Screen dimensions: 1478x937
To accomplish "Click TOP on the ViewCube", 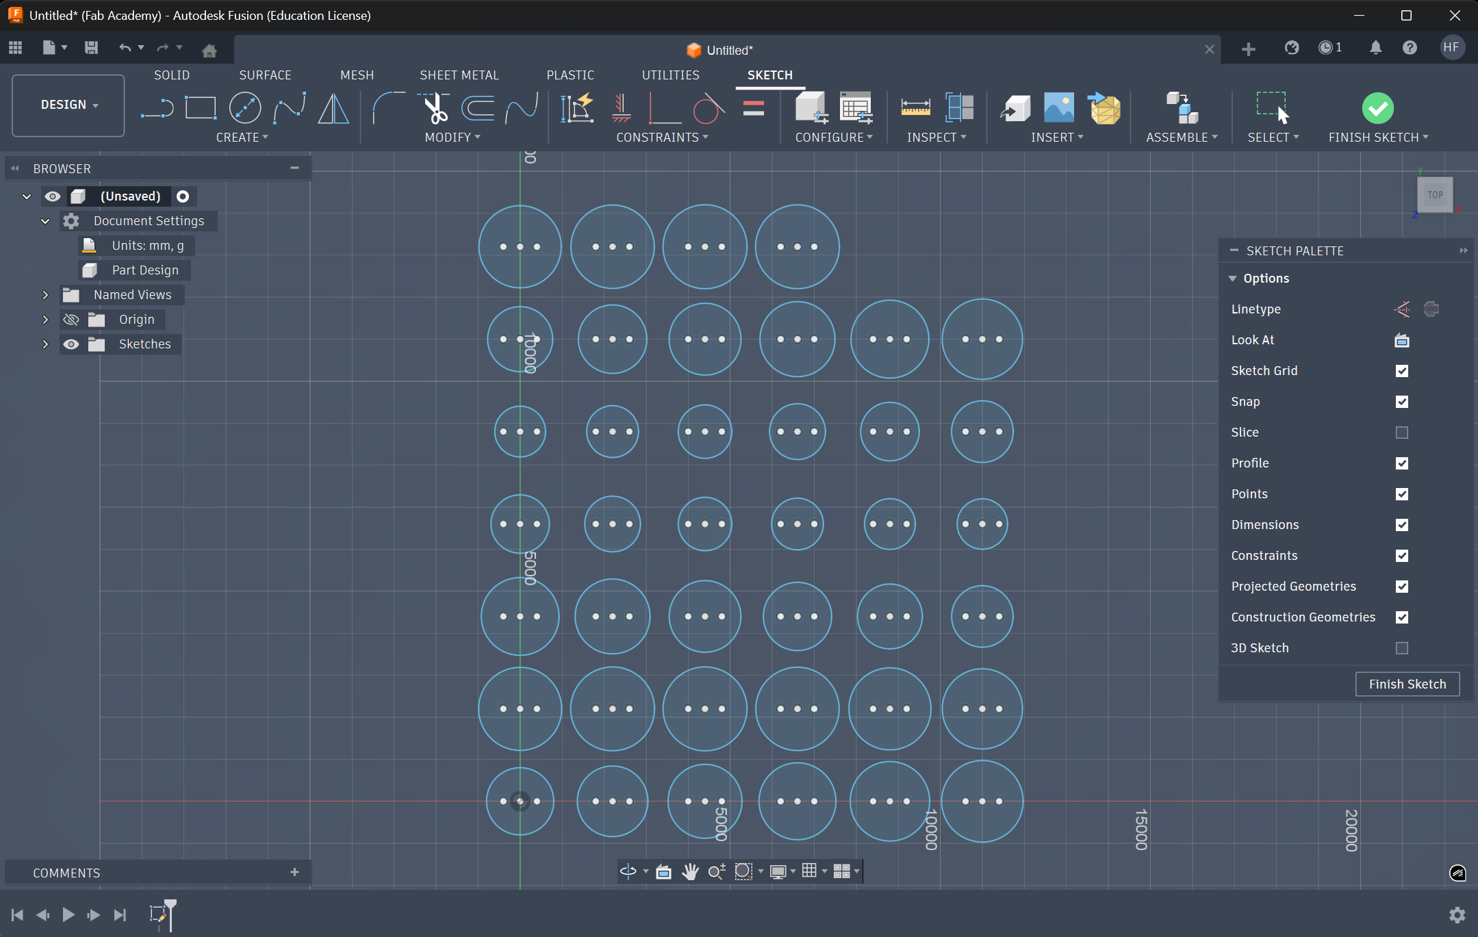I will coord(1435,194).
